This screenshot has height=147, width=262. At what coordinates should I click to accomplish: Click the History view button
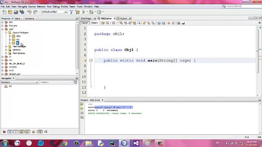(x=94, y=23)
